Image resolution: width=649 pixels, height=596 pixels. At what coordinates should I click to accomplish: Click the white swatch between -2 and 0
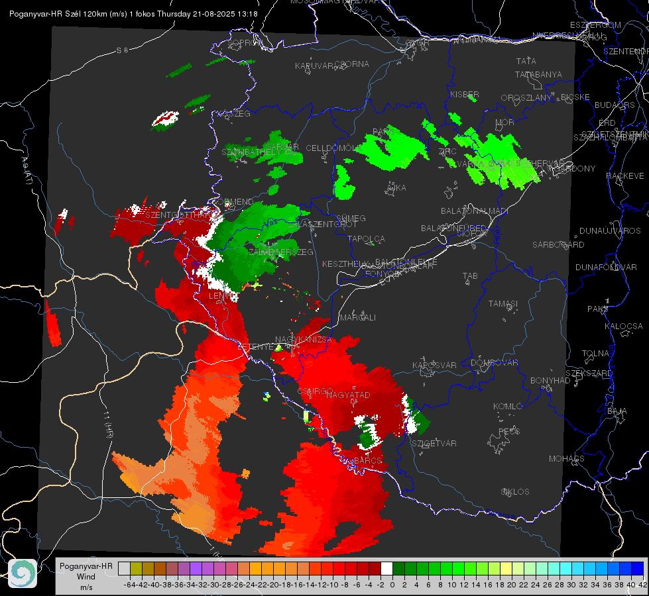click(386, 569)
